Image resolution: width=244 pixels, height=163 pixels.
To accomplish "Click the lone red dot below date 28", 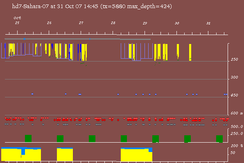I will click(118, 120).
